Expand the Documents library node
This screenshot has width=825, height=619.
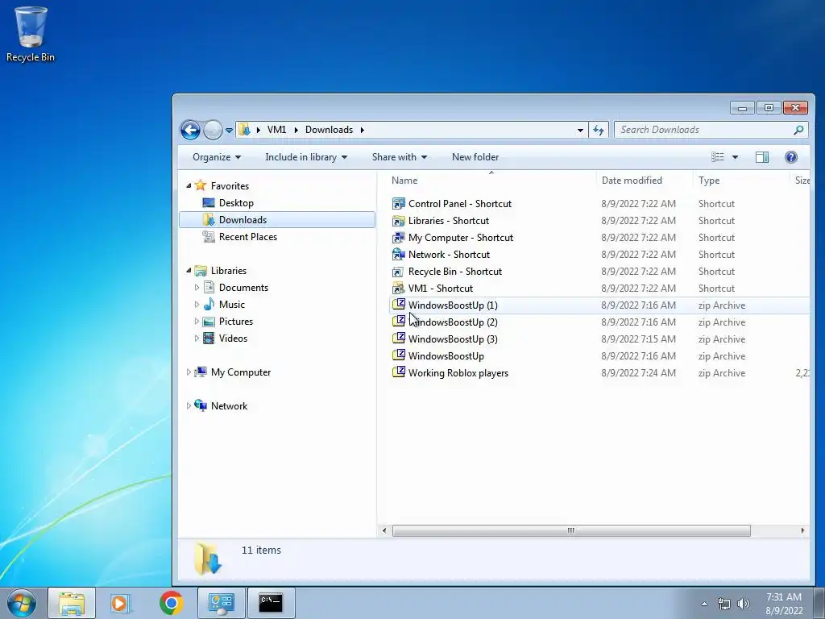click(x=197, y=288)
